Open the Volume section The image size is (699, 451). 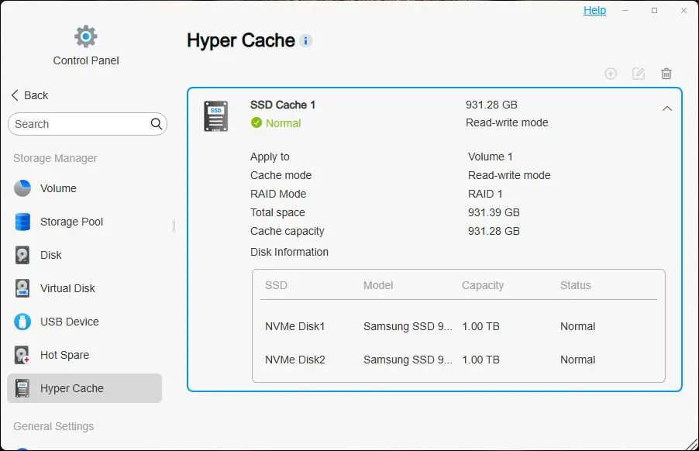pyautogui.click(x=58, y=188)
